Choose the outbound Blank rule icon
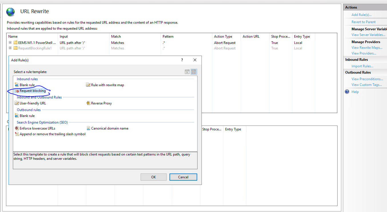The width and height of the screenshot is (387, 212). (17, 116)
